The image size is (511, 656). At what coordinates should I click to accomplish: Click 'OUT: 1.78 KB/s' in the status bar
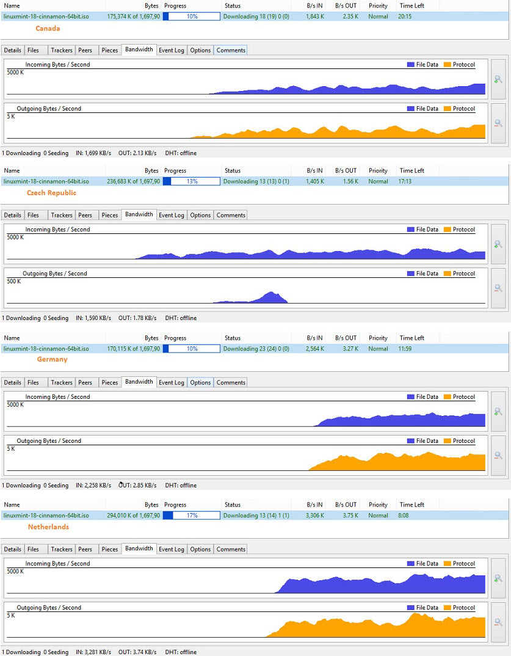click(137, 318)
